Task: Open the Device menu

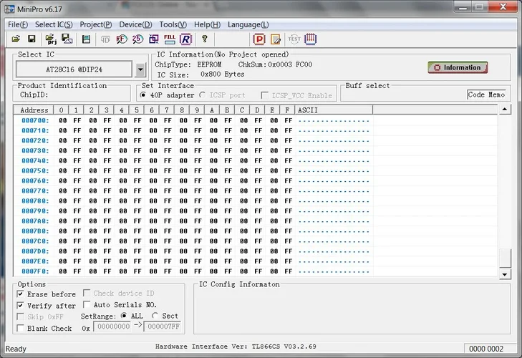Action: click(135, 24)
